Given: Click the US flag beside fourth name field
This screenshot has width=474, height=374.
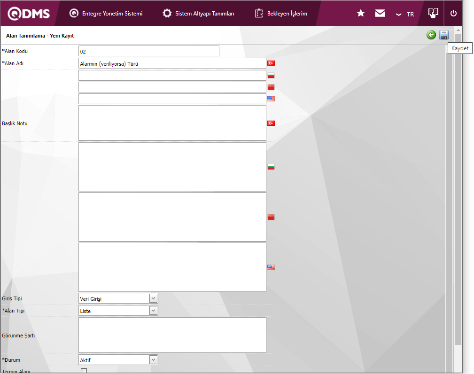Looking at the screenshot, I should [x=271, y=99].
